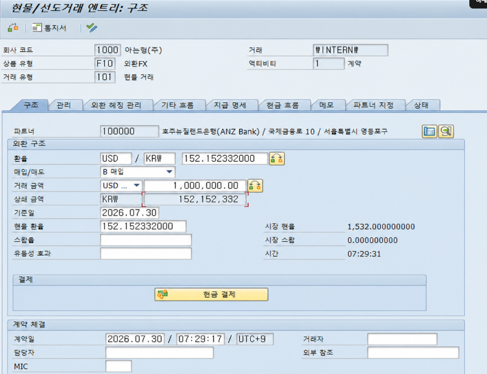Click the 상쇄 금액 field 152,152,332
Viewport: 487px width, 374px height.
(x=194, y=199)
